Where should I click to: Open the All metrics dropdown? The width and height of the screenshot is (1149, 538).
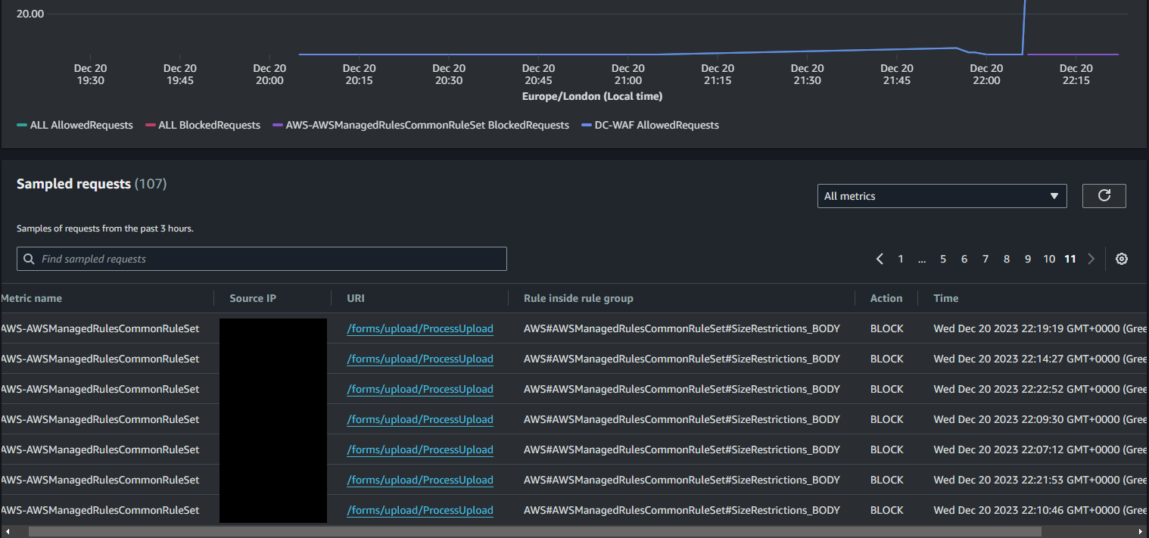942,196
